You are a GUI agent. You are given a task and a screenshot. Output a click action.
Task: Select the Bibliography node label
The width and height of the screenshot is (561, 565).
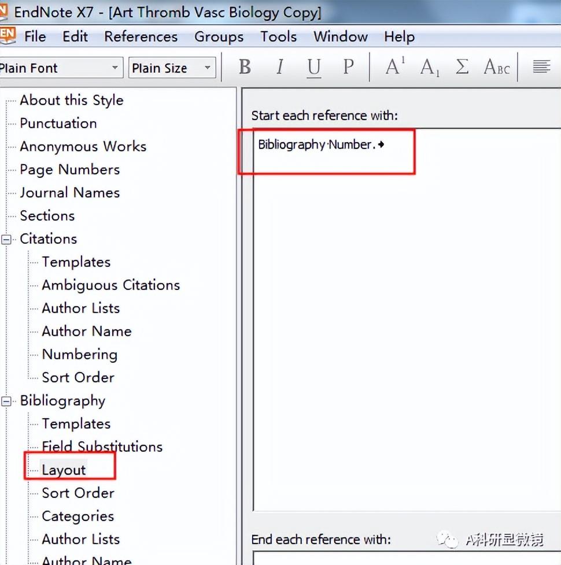[x=62, y=400]
